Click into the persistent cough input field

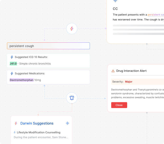[x=48, y=46]
